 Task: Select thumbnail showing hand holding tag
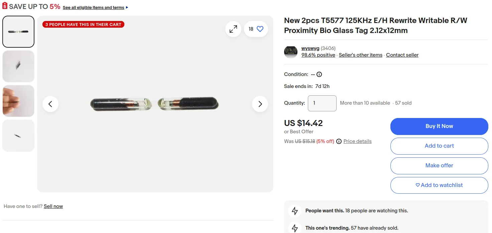[18, 101]
